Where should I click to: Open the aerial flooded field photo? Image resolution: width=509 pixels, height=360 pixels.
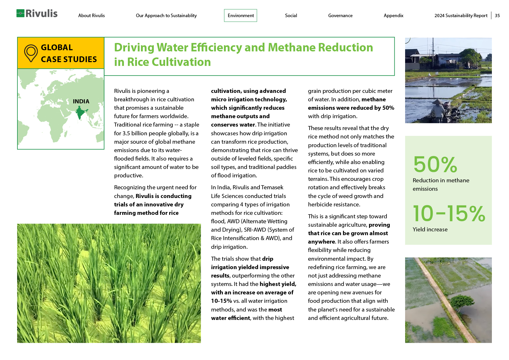click(448, 300)
